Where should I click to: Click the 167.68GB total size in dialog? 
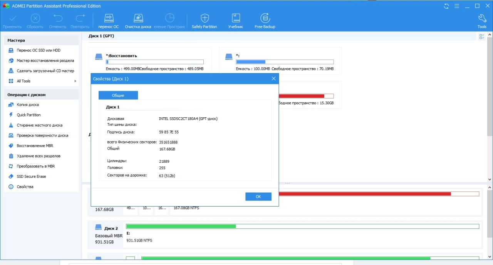pos(167,149)
